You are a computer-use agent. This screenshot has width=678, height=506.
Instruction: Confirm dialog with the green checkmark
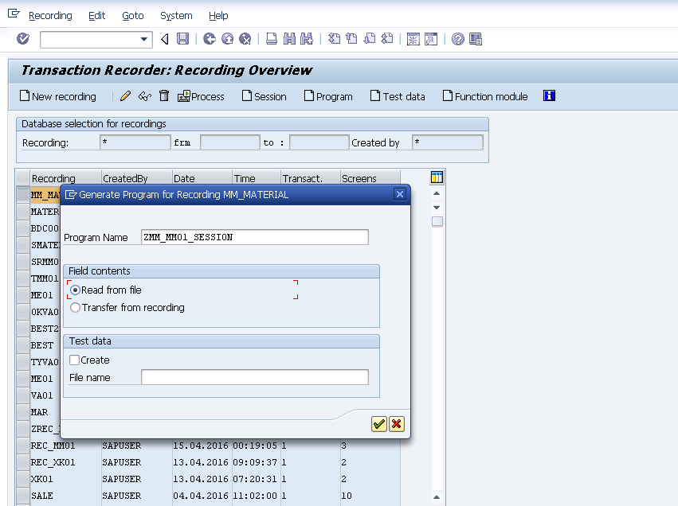click(x=378, y=423)
